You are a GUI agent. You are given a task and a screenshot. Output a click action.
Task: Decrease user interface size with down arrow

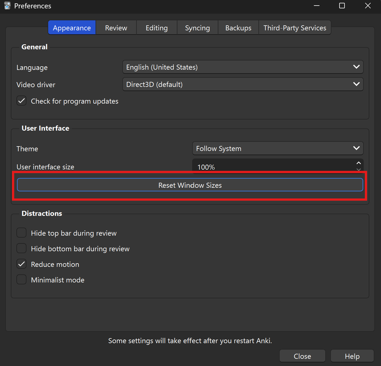click(358, 169)
